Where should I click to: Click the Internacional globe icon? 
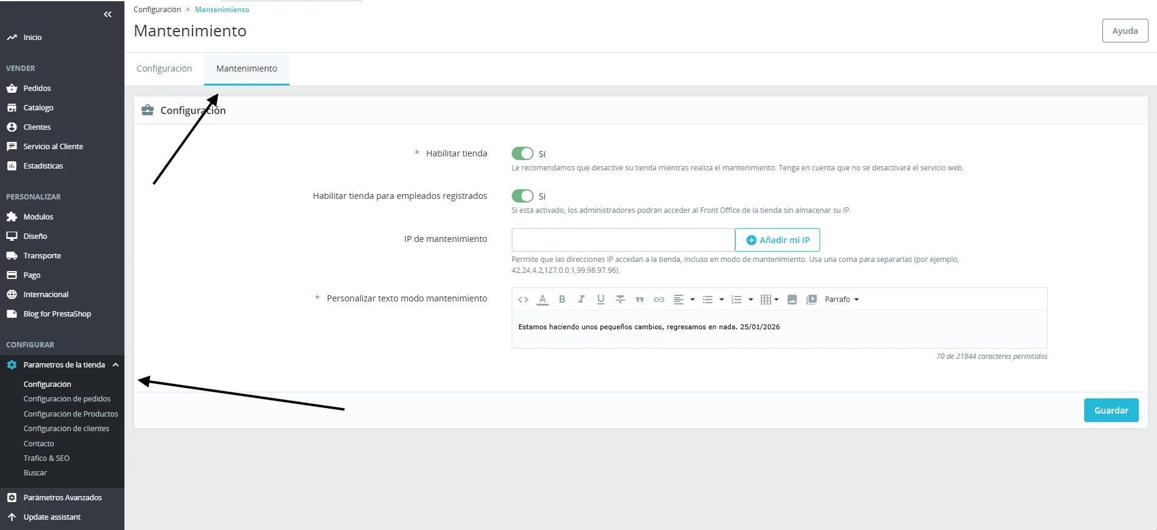click(12, 295)
